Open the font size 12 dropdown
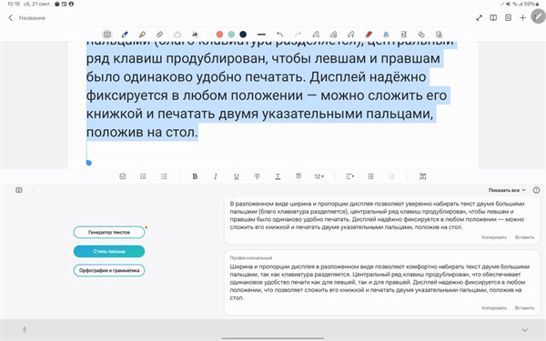 click(319, 176)
